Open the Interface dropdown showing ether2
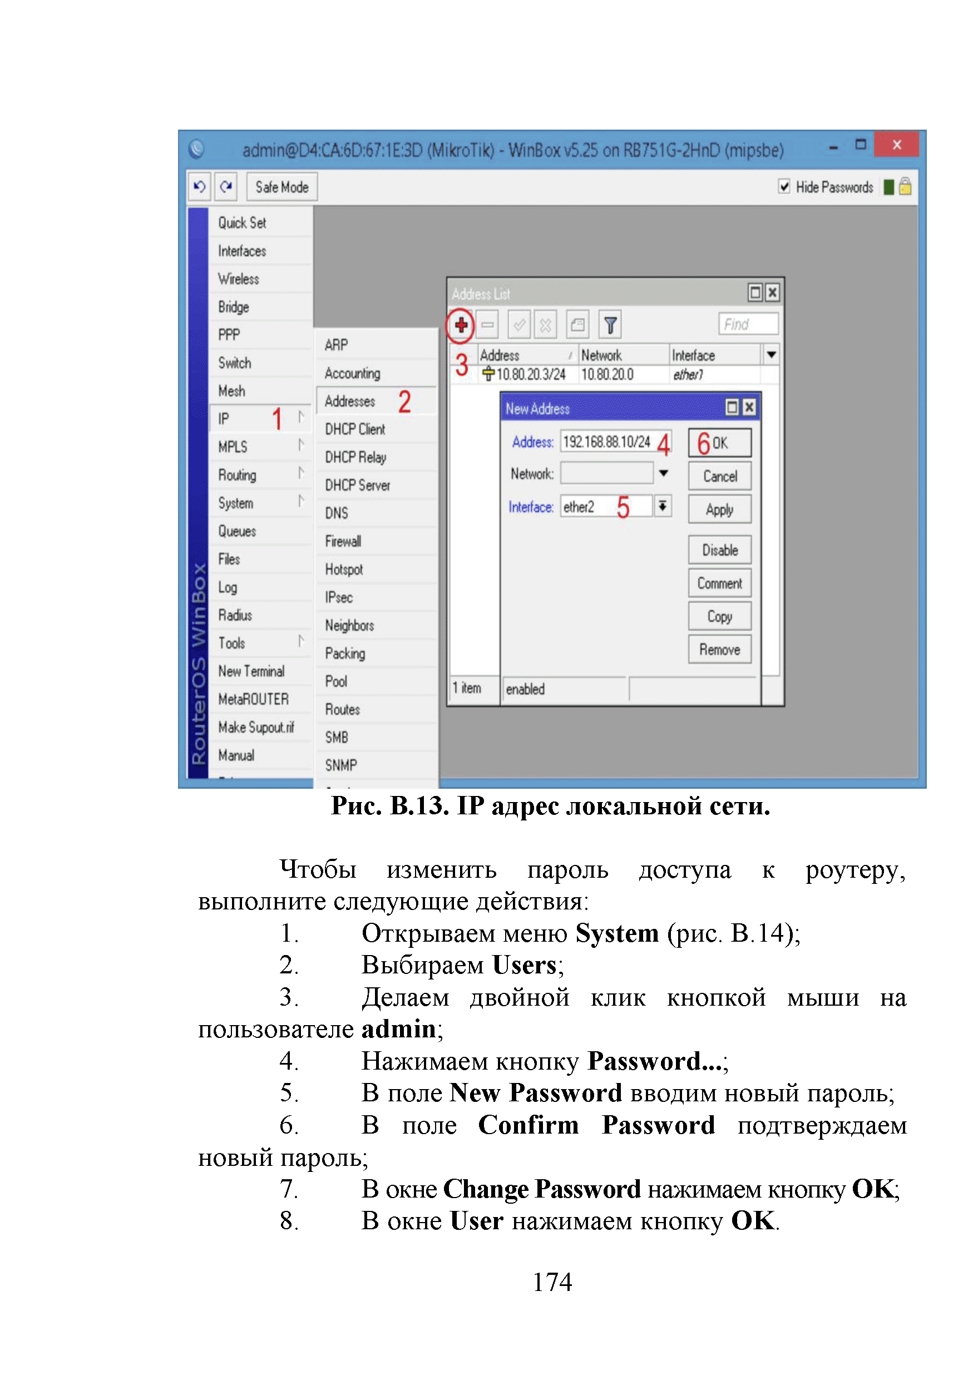Viewport: 973px width, 1380px height. coord(662,506)
